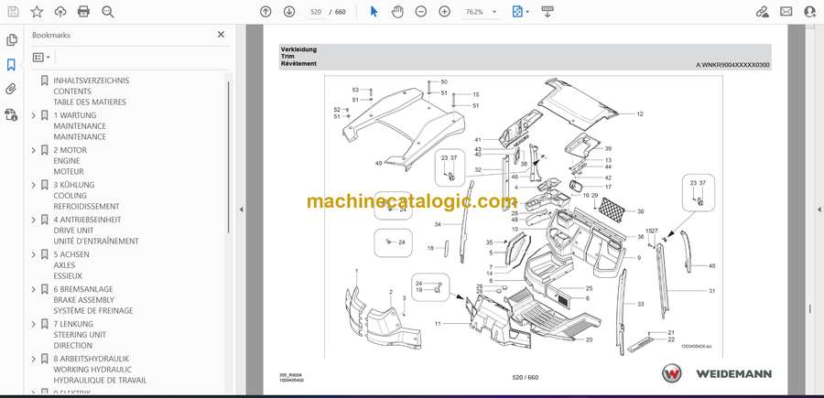This screenshot has width=824, height=398.
Task: Click the Save file icon
Action: point(13,12)
